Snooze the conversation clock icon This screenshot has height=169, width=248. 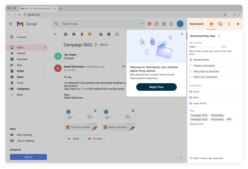point(109,34)
